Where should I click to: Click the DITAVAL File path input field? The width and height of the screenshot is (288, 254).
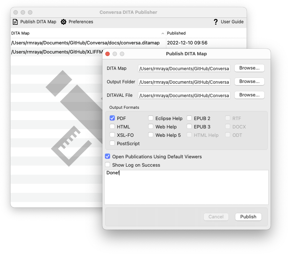coord(184,96)
